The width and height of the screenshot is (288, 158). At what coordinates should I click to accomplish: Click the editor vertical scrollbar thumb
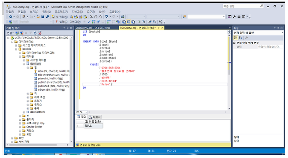229,56
